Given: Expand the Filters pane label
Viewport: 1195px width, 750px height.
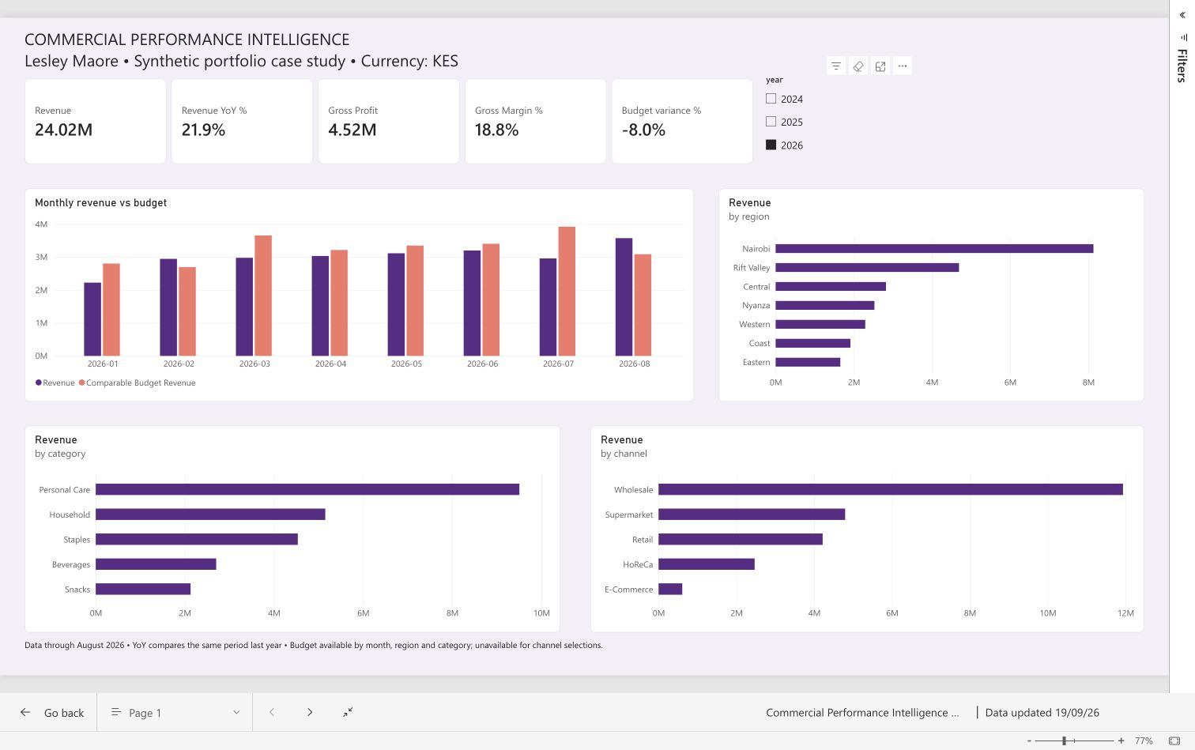Looking at the screenshot, I should coord(1182,66).
